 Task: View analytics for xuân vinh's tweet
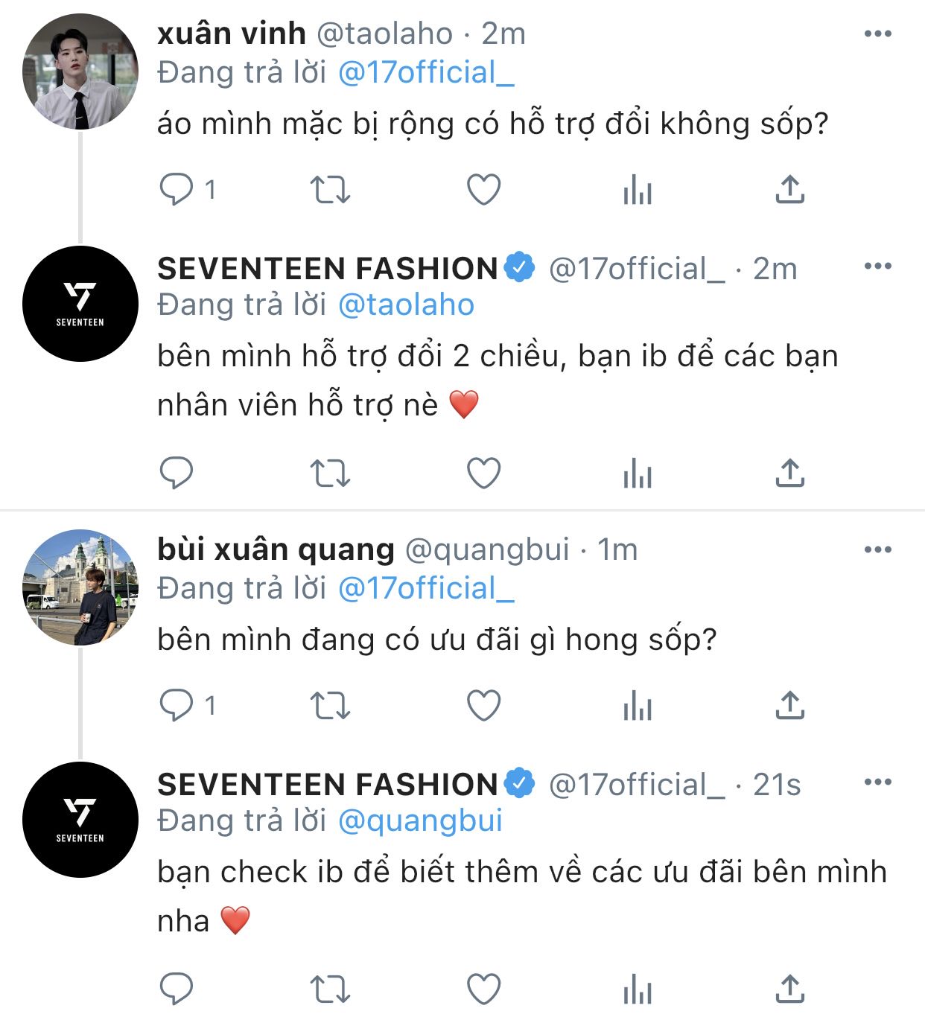point(637,189)
